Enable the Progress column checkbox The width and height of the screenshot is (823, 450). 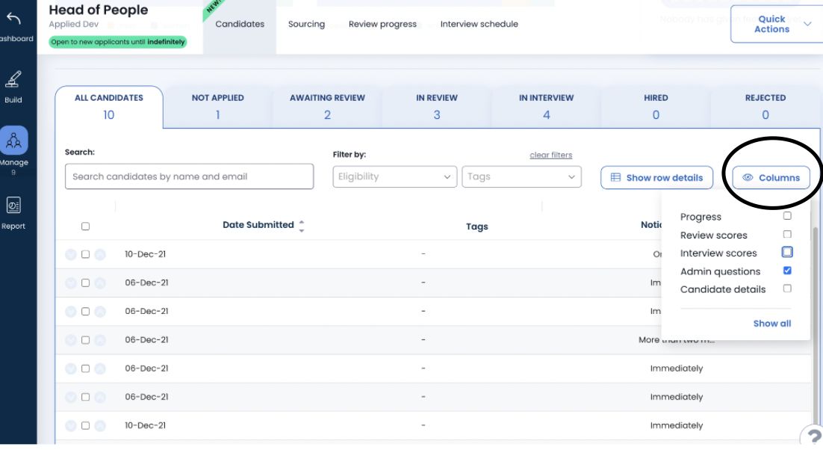click(x=787, y=216)
